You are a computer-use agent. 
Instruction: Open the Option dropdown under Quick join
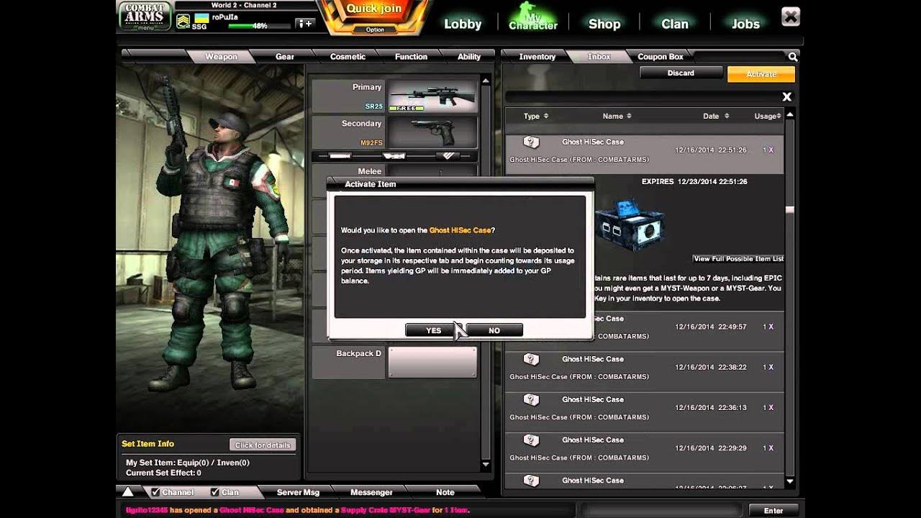tap(375, 29)
